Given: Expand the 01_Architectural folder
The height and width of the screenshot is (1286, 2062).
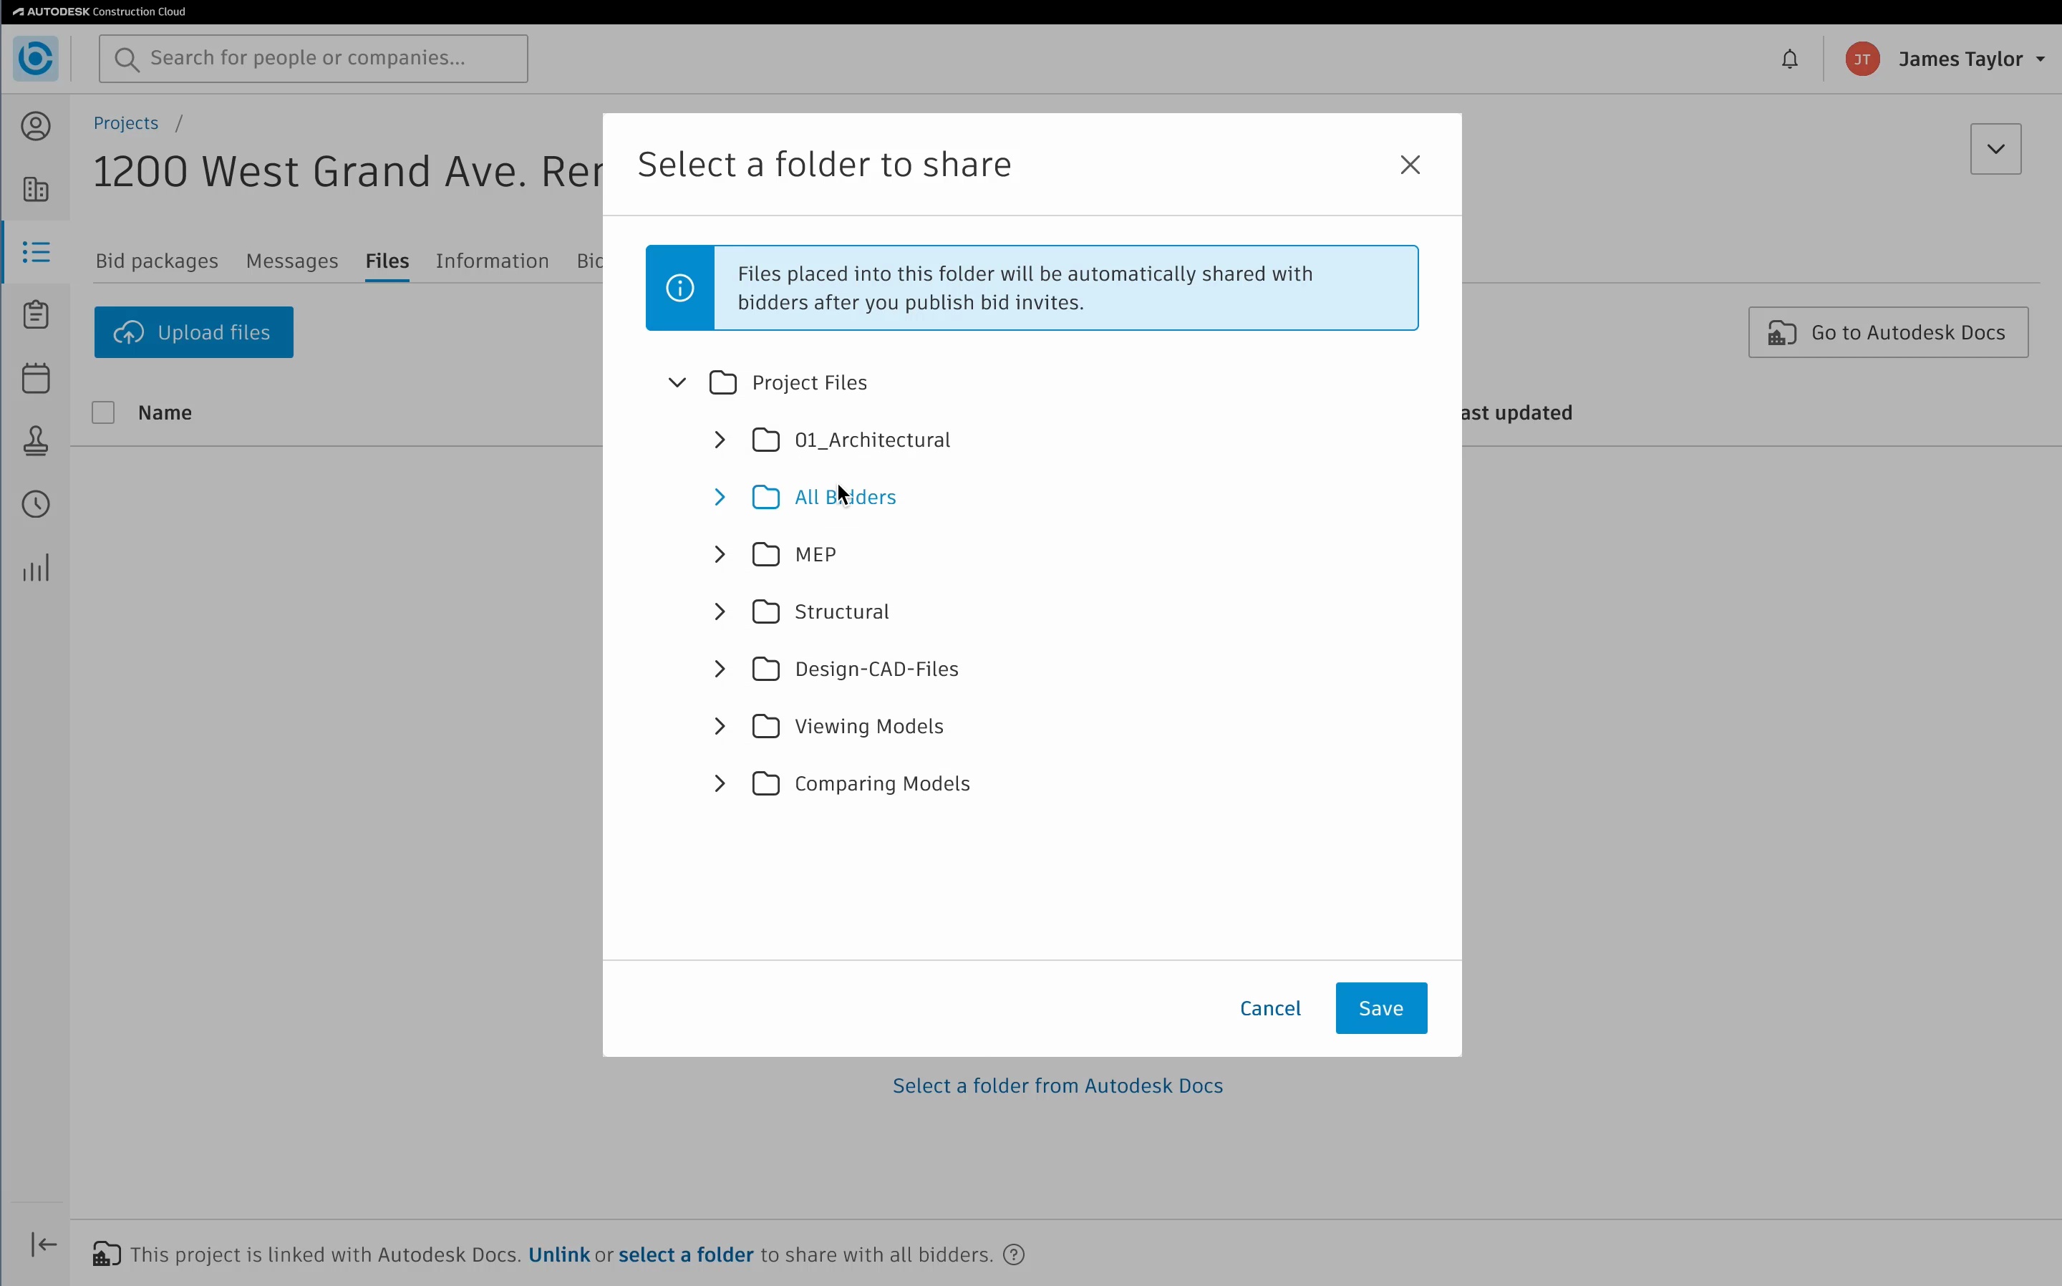Looking at the screenshot, I should [x=720, y=440].
